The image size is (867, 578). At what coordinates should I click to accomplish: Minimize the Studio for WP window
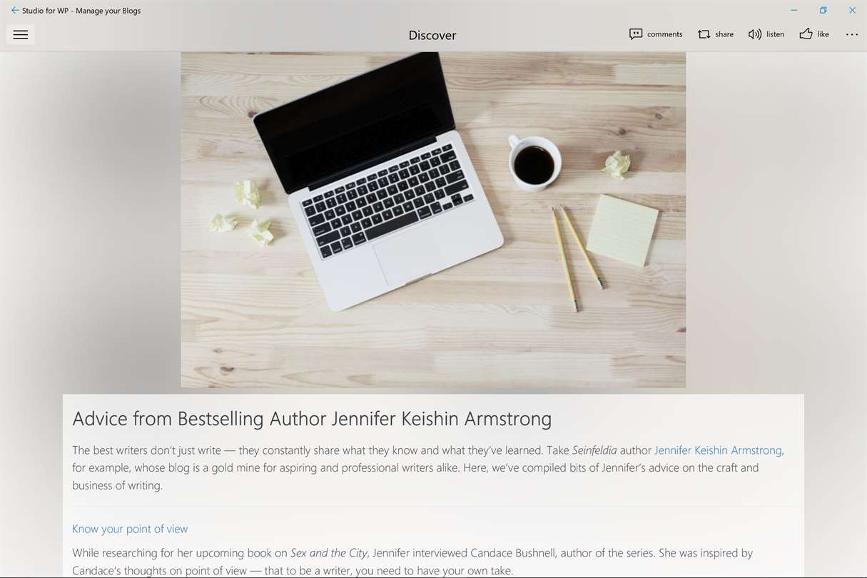point(794,11)
